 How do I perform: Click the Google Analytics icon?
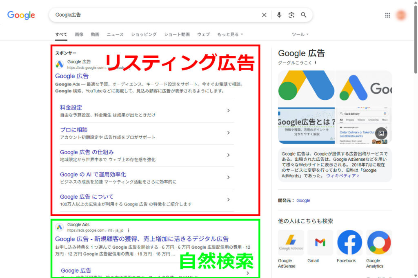coord(378,242)
